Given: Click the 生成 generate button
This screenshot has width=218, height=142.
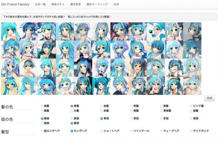Looking at the screenshot, I should 209,98.
